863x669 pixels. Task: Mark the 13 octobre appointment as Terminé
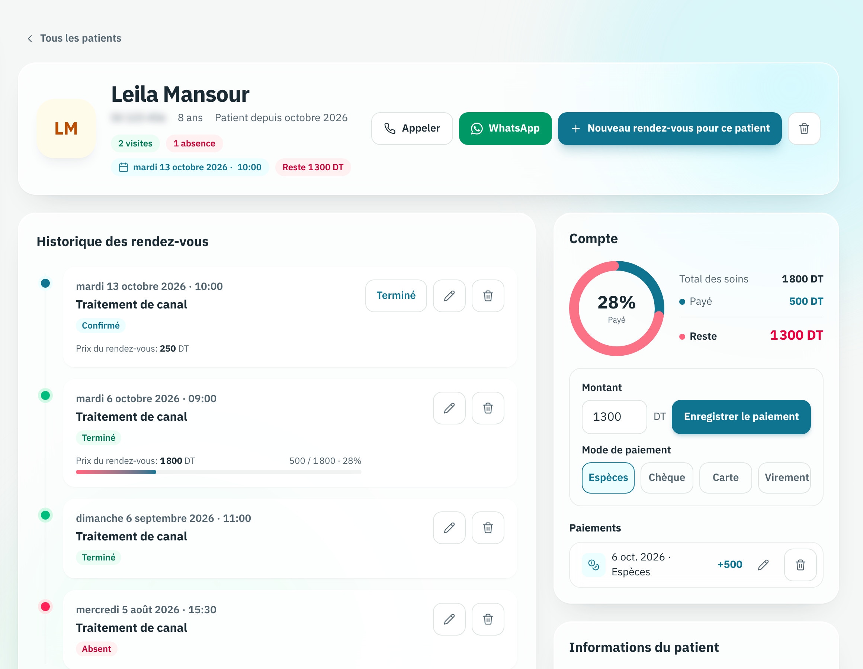coord(396,295)
